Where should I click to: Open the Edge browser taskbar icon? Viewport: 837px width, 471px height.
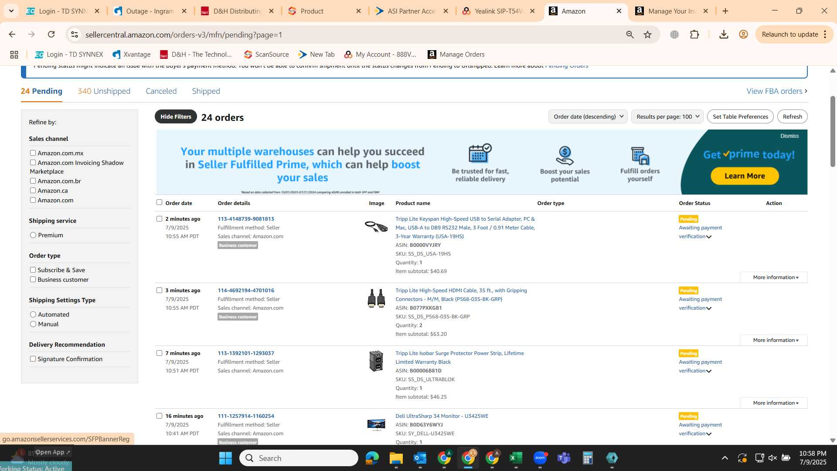click(372, 458)
